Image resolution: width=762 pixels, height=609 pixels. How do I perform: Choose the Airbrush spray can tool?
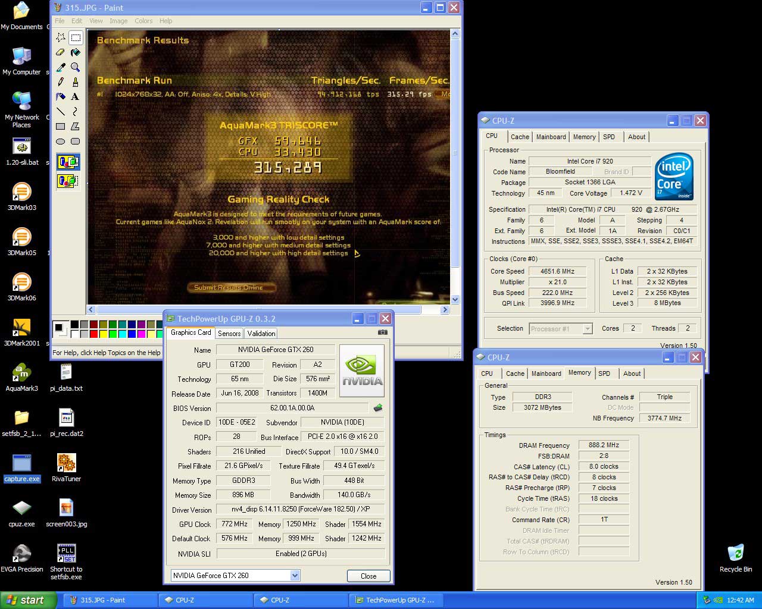coord(61,96)
